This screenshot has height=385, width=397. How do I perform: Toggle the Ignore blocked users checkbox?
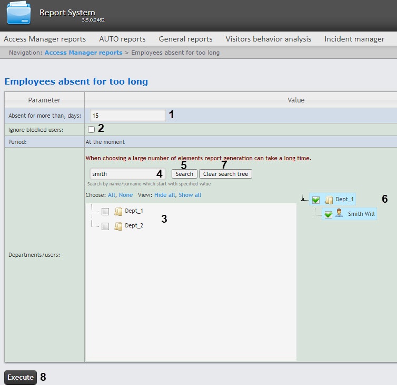pos(92,129)
